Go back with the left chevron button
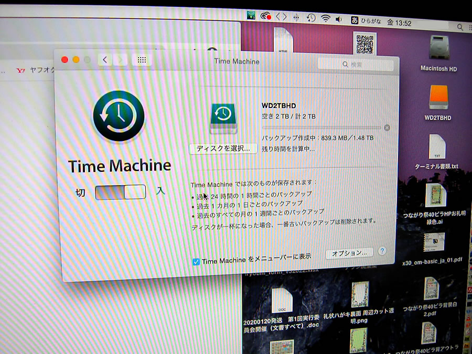 (105, 60)
